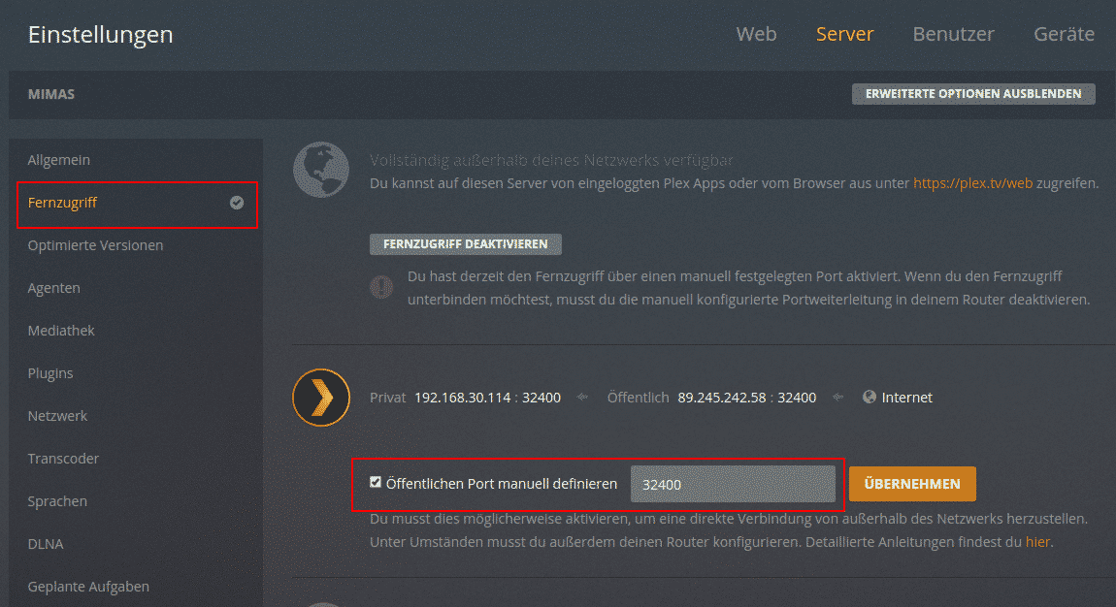This screenshot has width=1116, height=607.
Task: Click the globe icon beside remote access status
Action: tap(321, 170)
